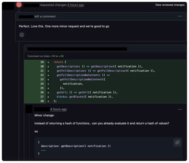Select line number 20 in diff
The width and height of the screenshot is (189, 163).
[x=42, y=66]
